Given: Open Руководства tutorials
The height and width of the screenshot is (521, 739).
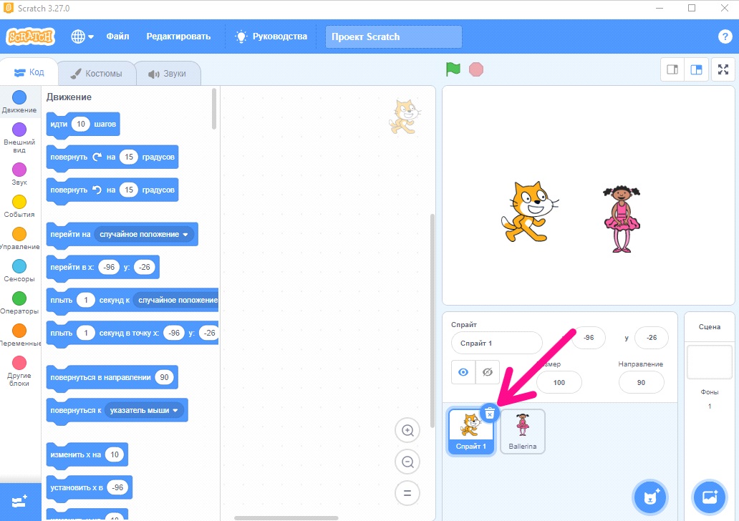Looking at the screenshot, I should [271, 36].
